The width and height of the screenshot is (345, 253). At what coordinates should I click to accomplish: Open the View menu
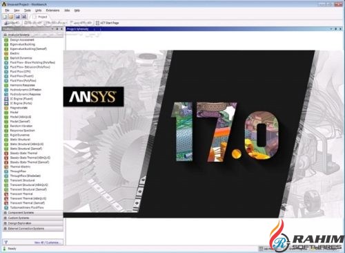[17, 10]
